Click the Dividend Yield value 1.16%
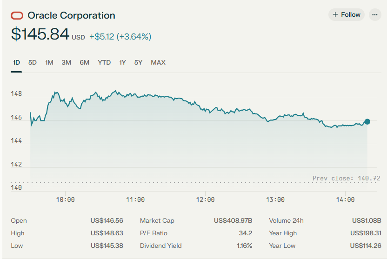Viewport: 387px width, 259px height. point(245,246)
